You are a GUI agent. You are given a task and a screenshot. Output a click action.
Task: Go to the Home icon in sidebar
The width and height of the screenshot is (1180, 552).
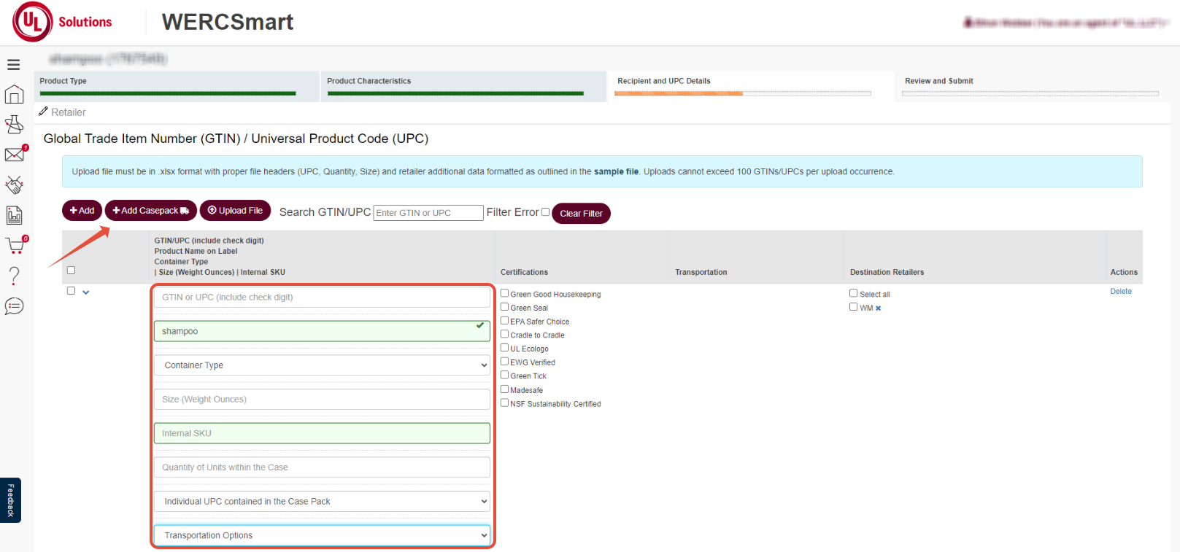point(14,94)
